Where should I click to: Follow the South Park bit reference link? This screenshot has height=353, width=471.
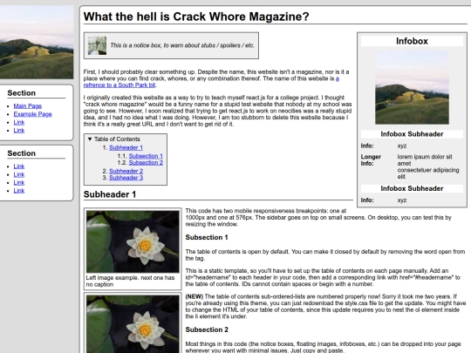pos(211,82)
